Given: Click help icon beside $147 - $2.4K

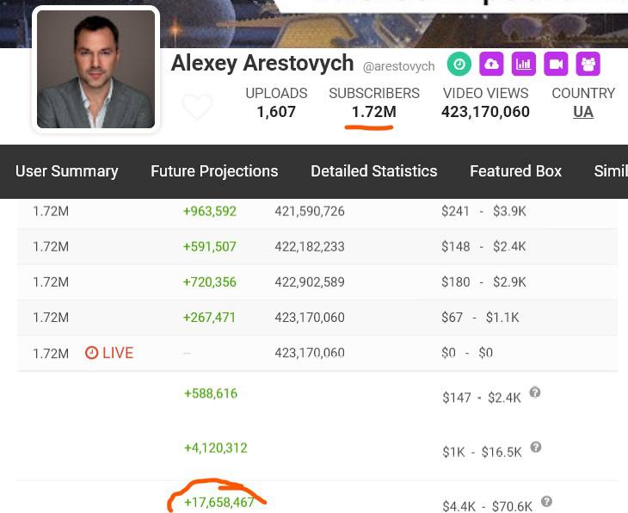Looking at the screenshot, I should tap(535, 392).
